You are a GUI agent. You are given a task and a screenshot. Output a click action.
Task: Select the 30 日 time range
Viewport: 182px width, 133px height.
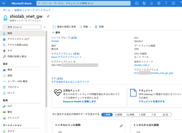click(165, 115)
